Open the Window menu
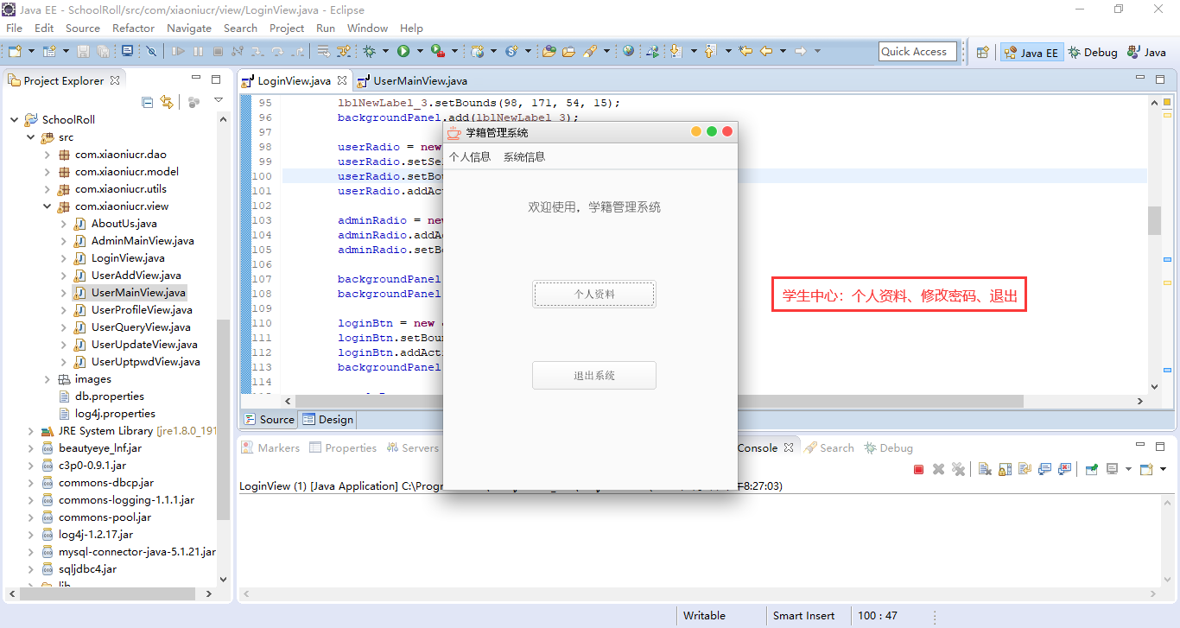Image resolution: width=1180 pixels, height=628 pixels. [x=367, y=28]
